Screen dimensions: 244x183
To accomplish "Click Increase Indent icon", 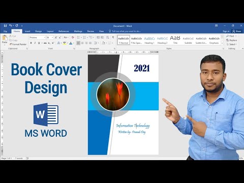I will pos(102,38).
